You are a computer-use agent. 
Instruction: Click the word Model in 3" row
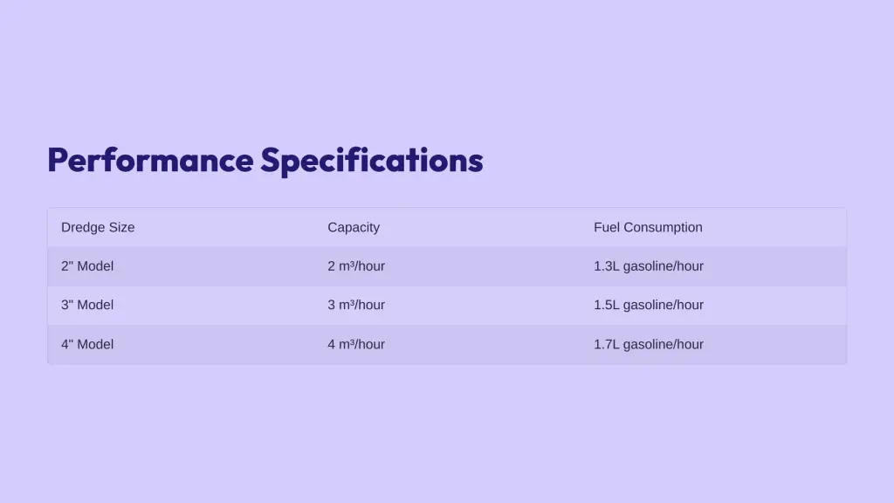pyautogui.click(x=95, y=305)
